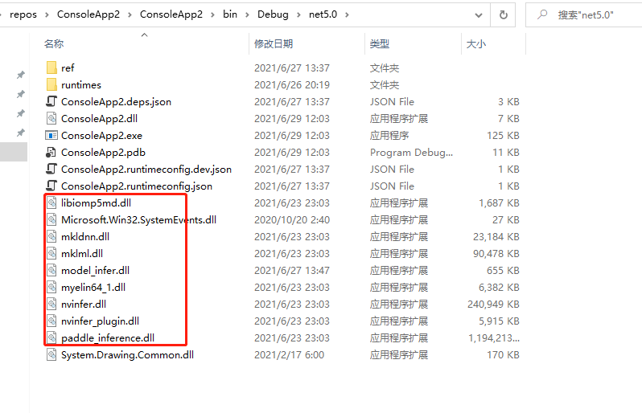The image size is (642, 413).
Task: Click the ref folder icon
Action: 51,68
